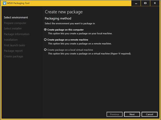Image resolution: width=161 pixels, height=120 pixels.
Task: Open the Installation step
Action: (11, 39)
